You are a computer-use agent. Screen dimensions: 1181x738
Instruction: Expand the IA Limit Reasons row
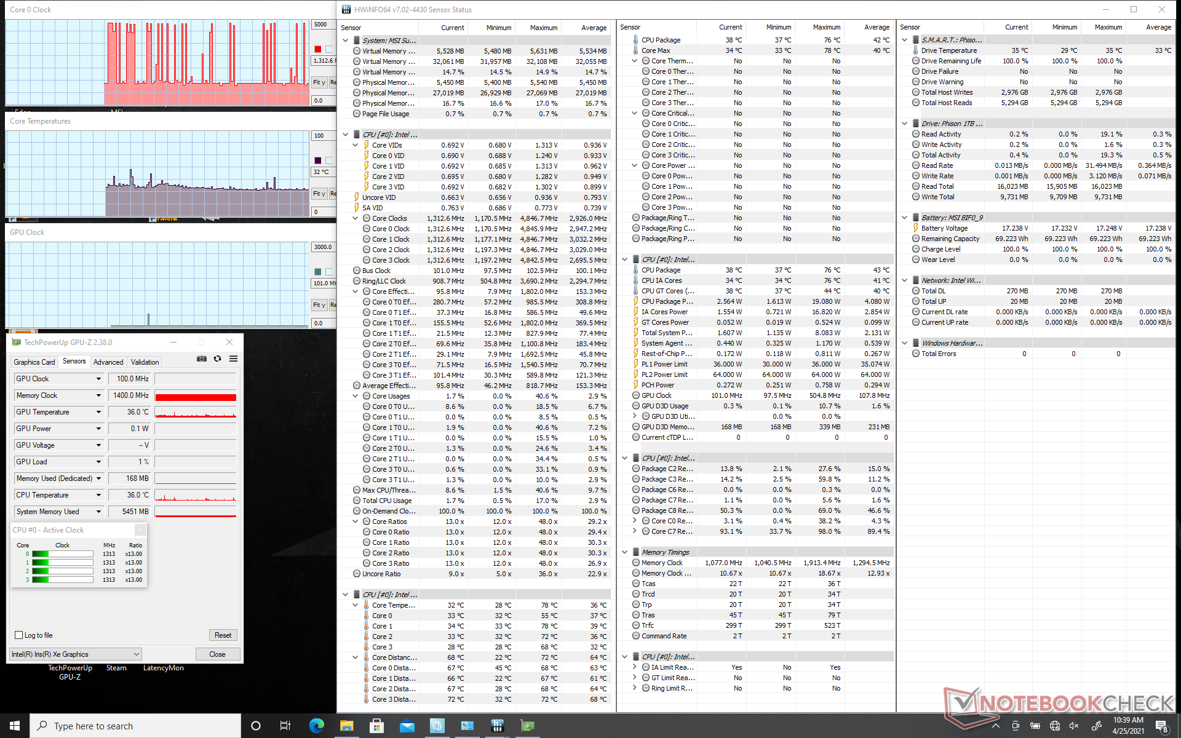click(x=635, y=667)
